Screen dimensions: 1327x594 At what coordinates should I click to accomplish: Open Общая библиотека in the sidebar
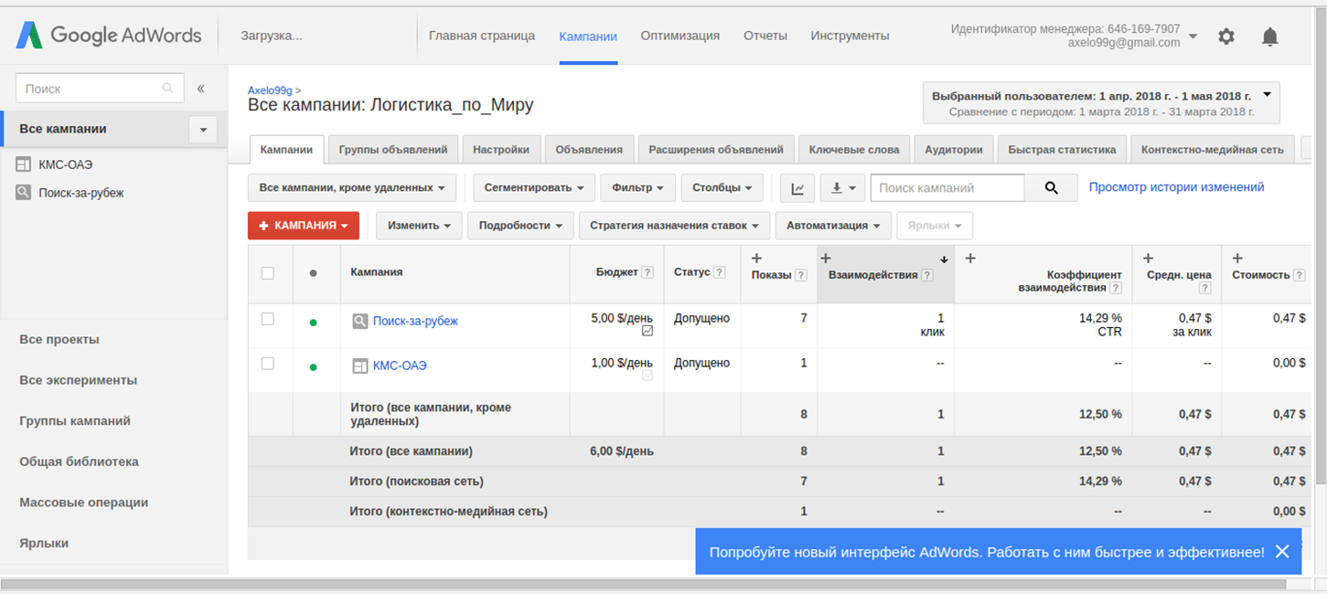coord(79,461)
